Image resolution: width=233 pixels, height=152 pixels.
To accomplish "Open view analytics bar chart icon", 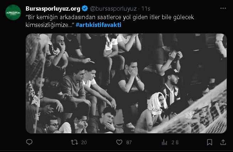I will (x=164, y=142).
